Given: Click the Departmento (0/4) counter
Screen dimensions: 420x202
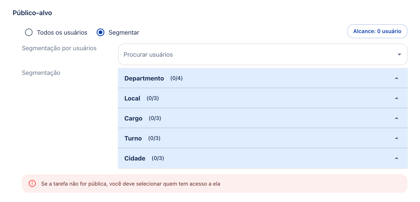Looking at the screenshot, I should pos(177,78).
